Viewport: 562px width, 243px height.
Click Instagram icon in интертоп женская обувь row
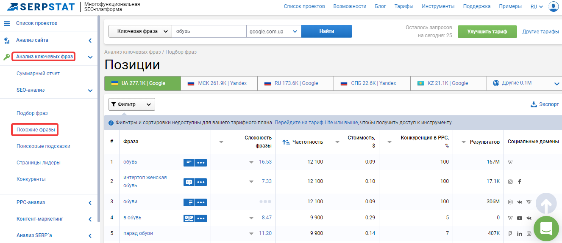pyautogui.click(x=510, y=182)
